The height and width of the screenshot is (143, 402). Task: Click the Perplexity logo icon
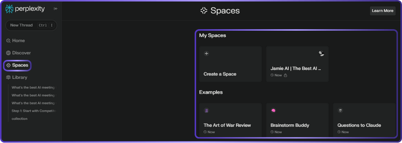[x=9, y=9]
